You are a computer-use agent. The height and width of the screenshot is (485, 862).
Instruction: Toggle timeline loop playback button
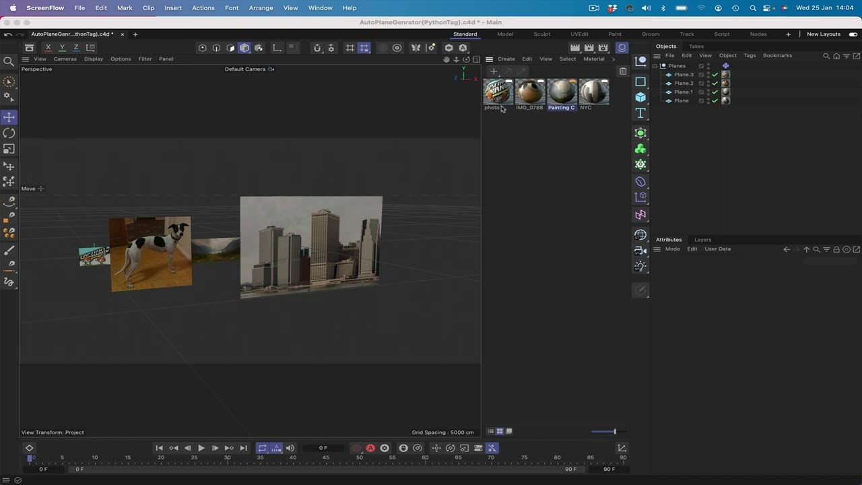point(262,448)
